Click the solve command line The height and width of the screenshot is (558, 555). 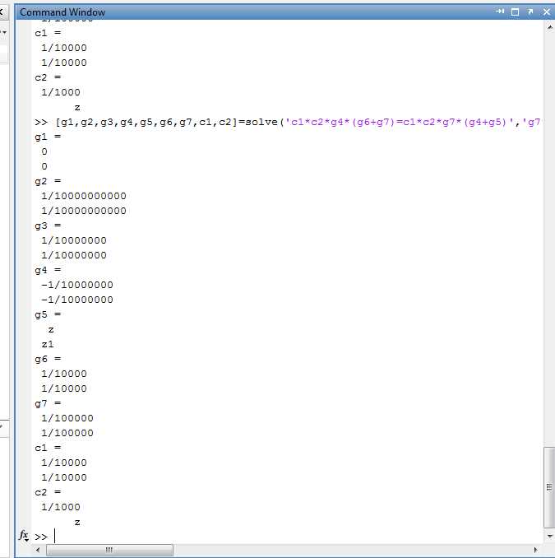click(288, 122)
